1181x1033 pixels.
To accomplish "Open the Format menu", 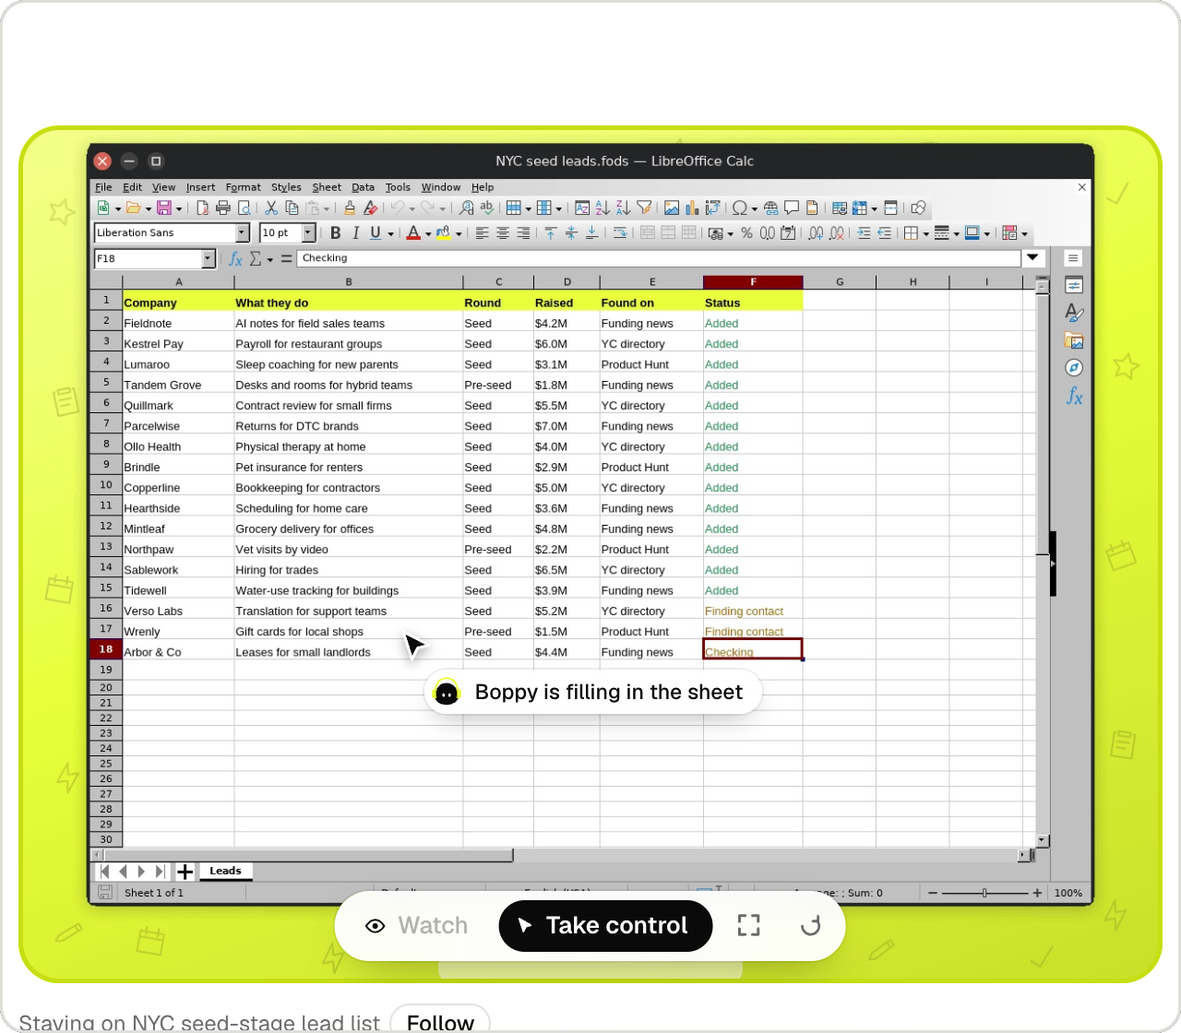I will [244, 187].
